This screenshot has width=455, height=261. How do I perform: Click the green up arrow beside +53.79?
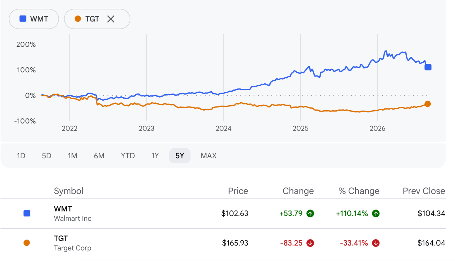pos(310,214)
